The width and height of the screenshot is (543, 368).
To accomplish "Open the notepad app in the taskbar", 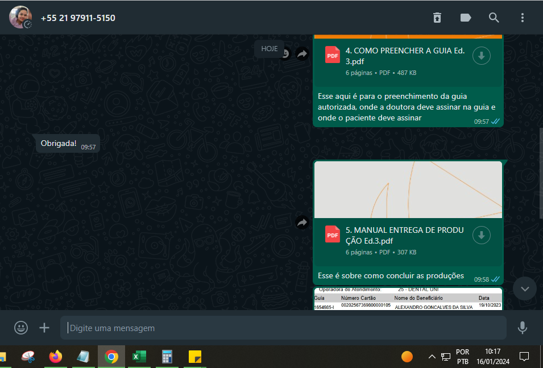I will (83, 357).
